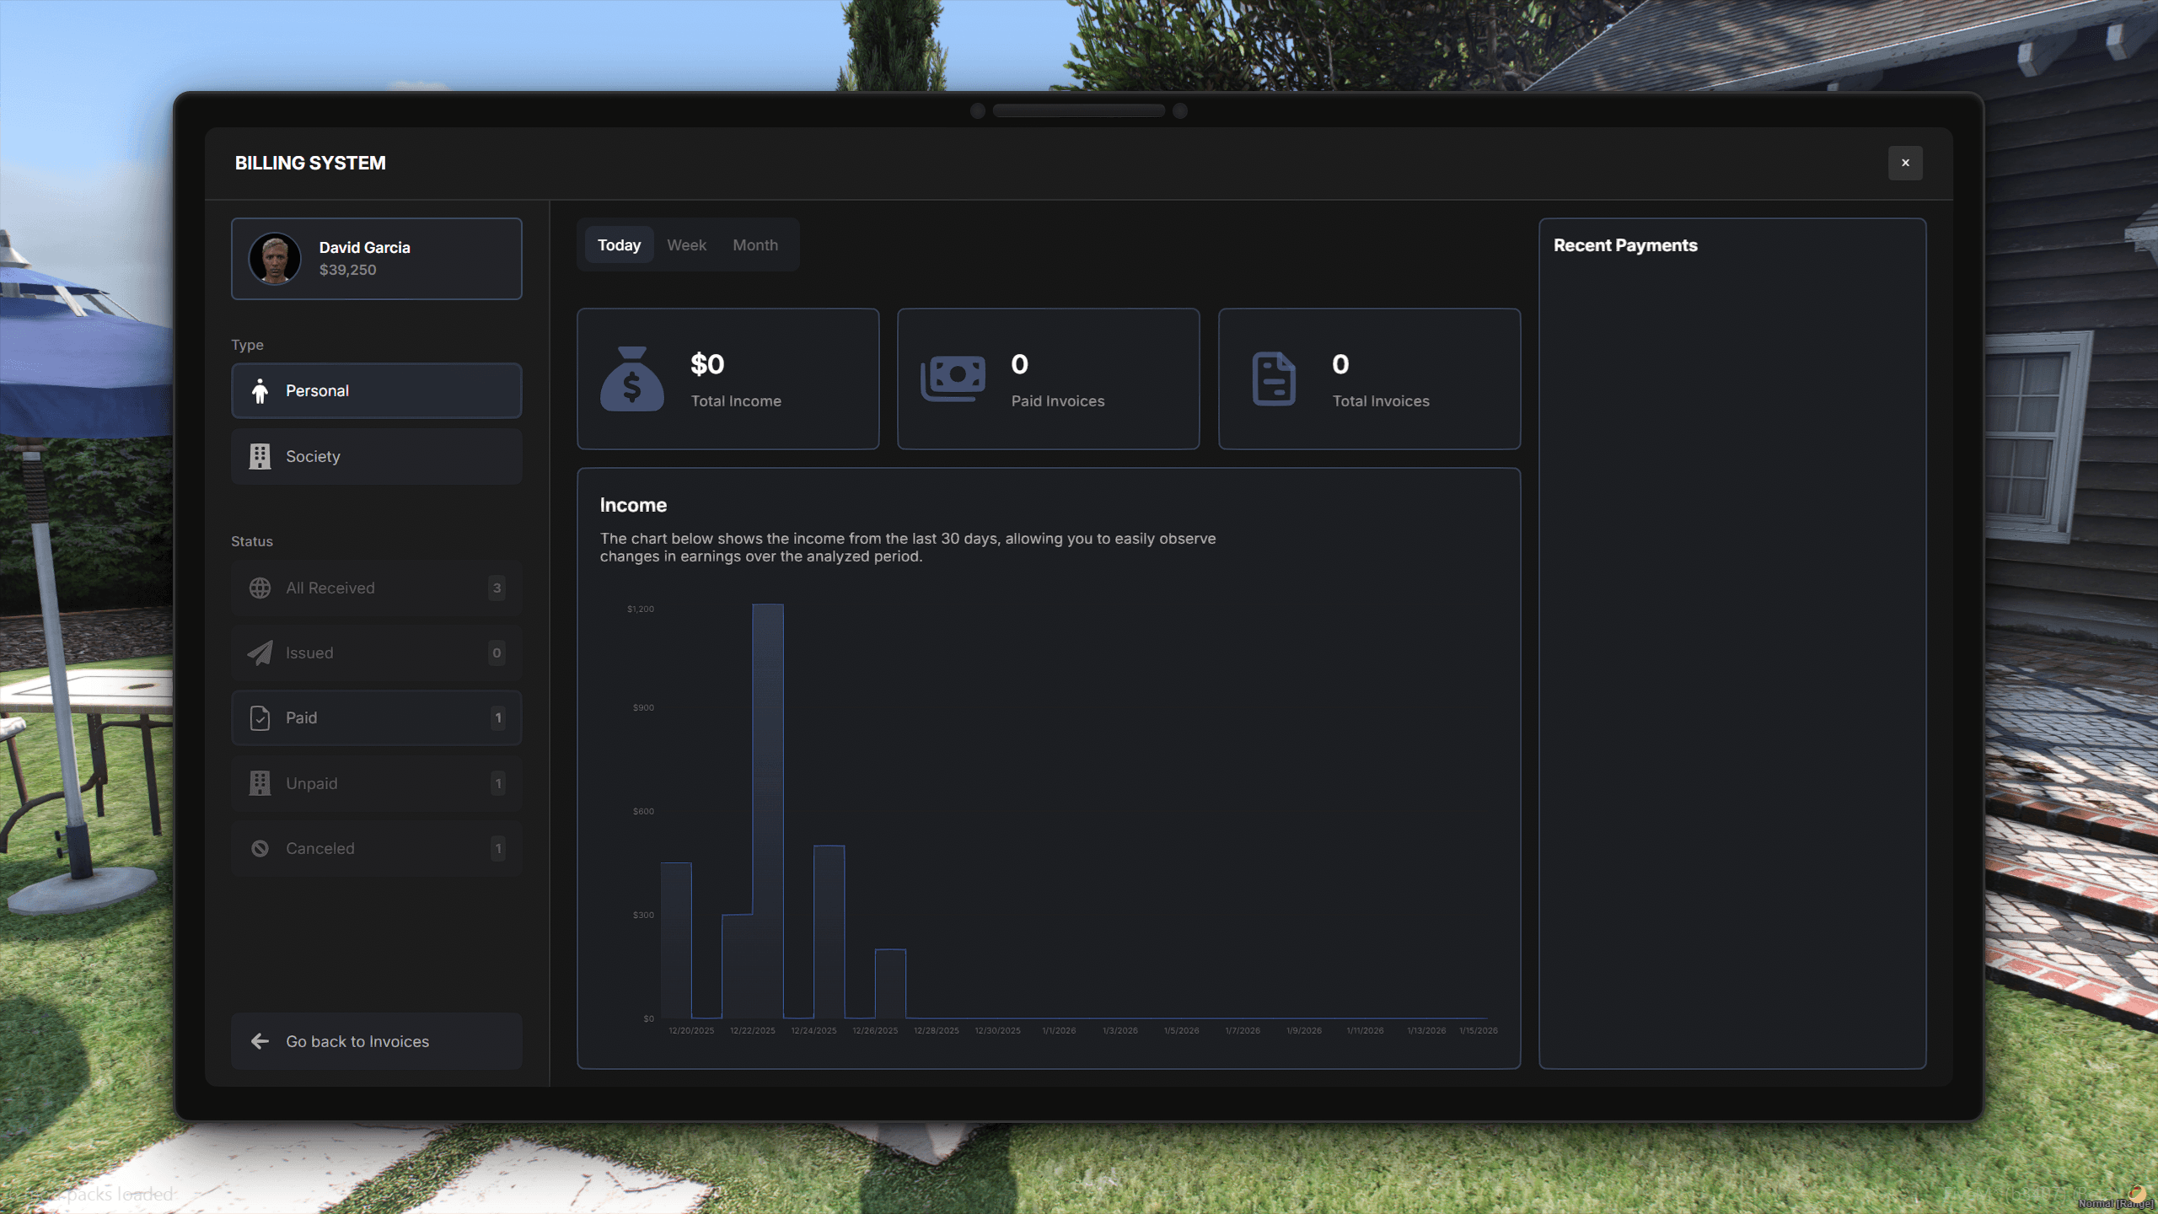The width and height of the screenshot is (2158, 1214).
Task: Click the Paid document check icon
Action: click(260, 717)
